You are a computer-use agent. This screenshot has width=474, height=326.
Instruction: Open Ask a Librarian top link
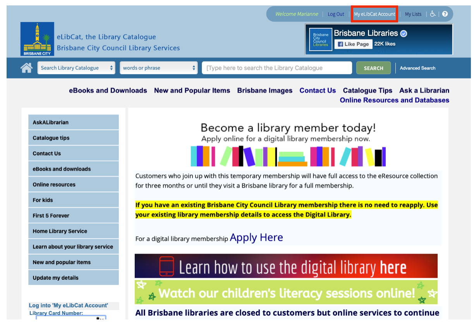[424, 90]
